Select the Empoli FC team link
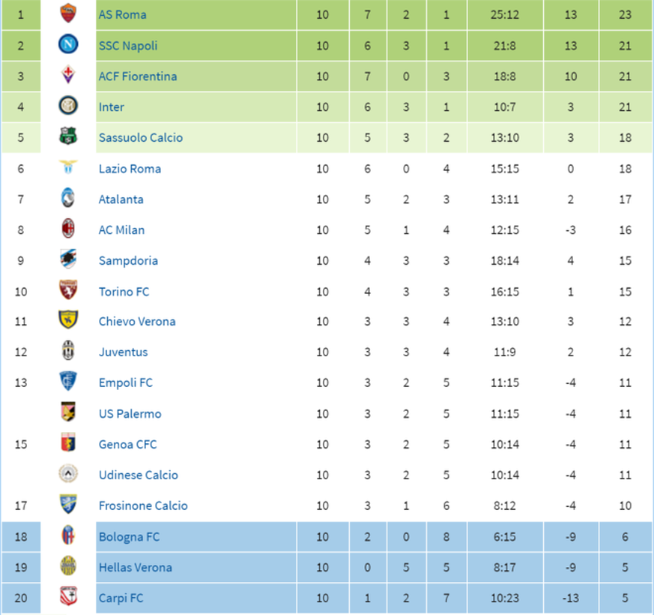This screenshot has height=615, width=654. [x=126, y=382]
